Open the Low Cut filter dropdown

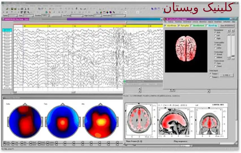pos(77,16)
